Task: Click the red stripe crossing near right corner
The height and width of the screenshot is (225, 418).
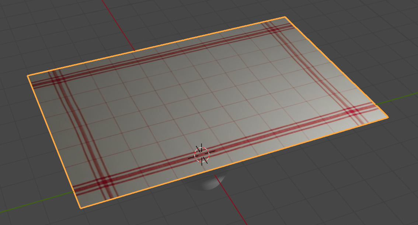Action: [352, 111]
